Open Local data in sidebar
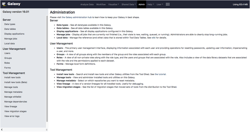The width and height of the screenshot is (250, 132). click(10, 44)
